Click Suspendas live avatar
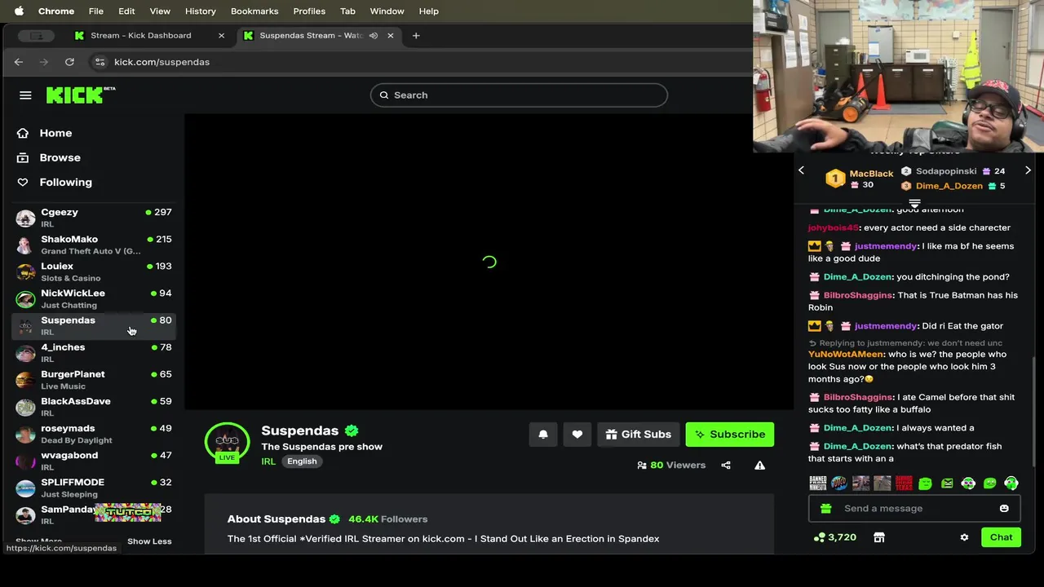 tap(227, 444)
